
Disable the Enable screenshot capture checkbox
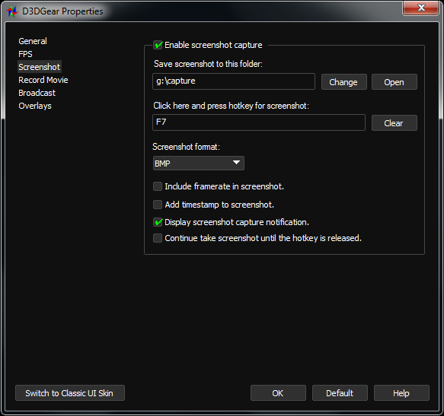click(x=158, y=45)
